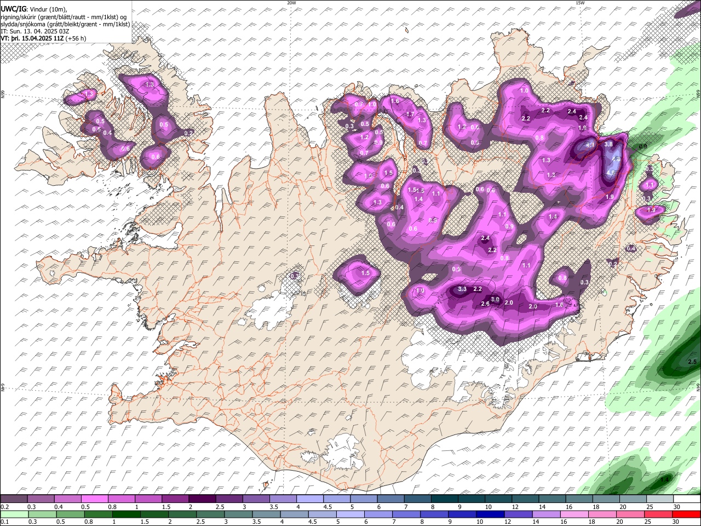701x526 pixels.
Task: Pick lower-scale pink swatch starting at 20
Action: tap(630, 514)
